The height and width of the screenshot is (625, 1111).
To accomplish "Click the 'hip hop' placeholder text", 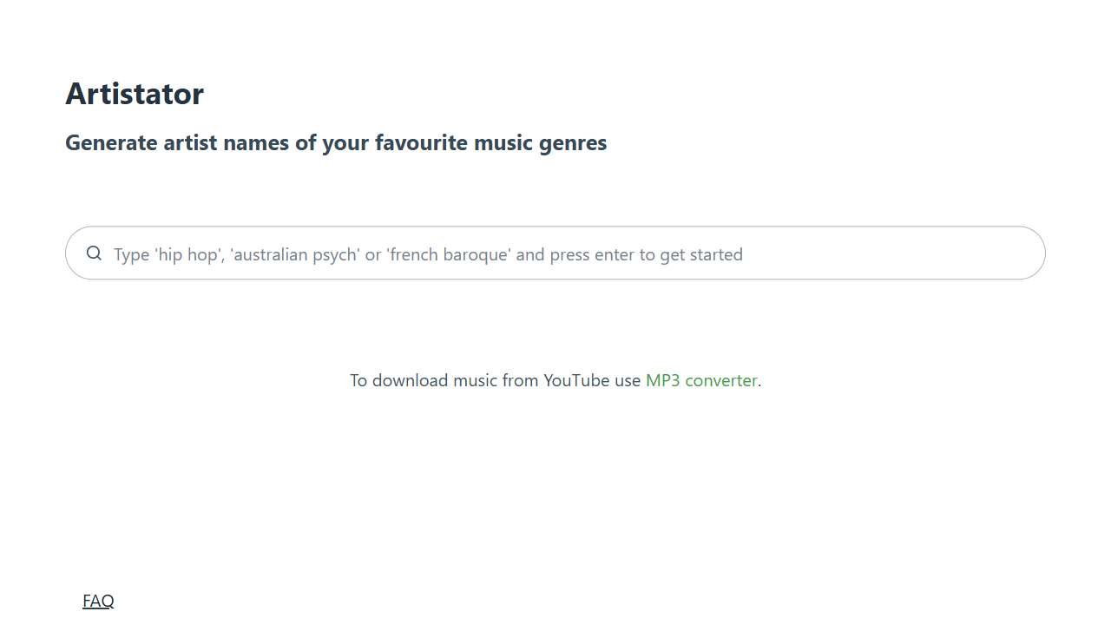I will 189,254.
